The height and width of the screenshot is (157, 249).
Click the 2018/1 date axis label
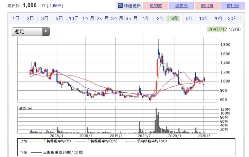click(x=56, y=136)
